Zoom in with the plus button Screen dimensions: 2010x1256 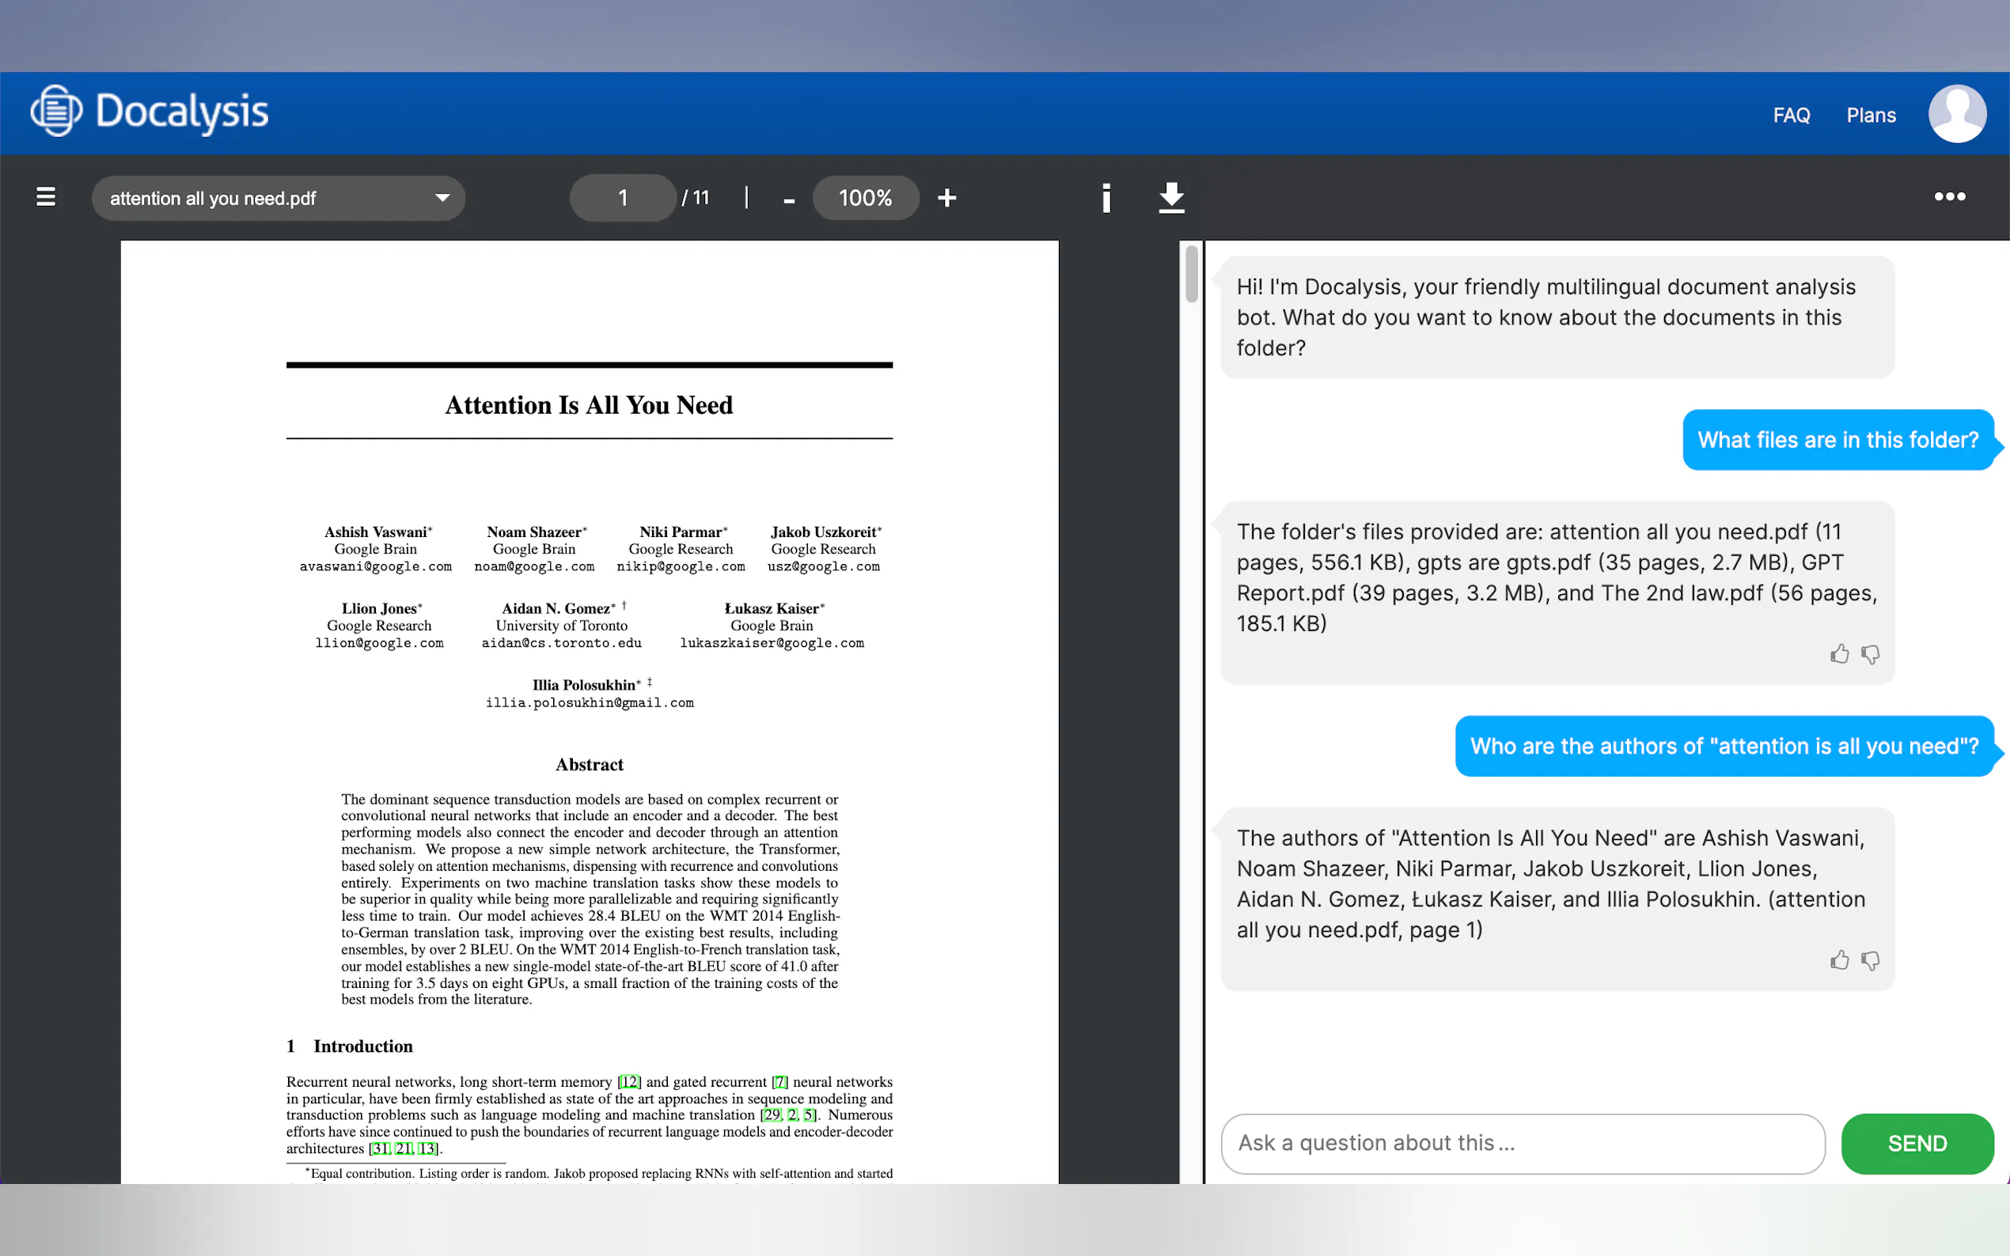point(946,198)
